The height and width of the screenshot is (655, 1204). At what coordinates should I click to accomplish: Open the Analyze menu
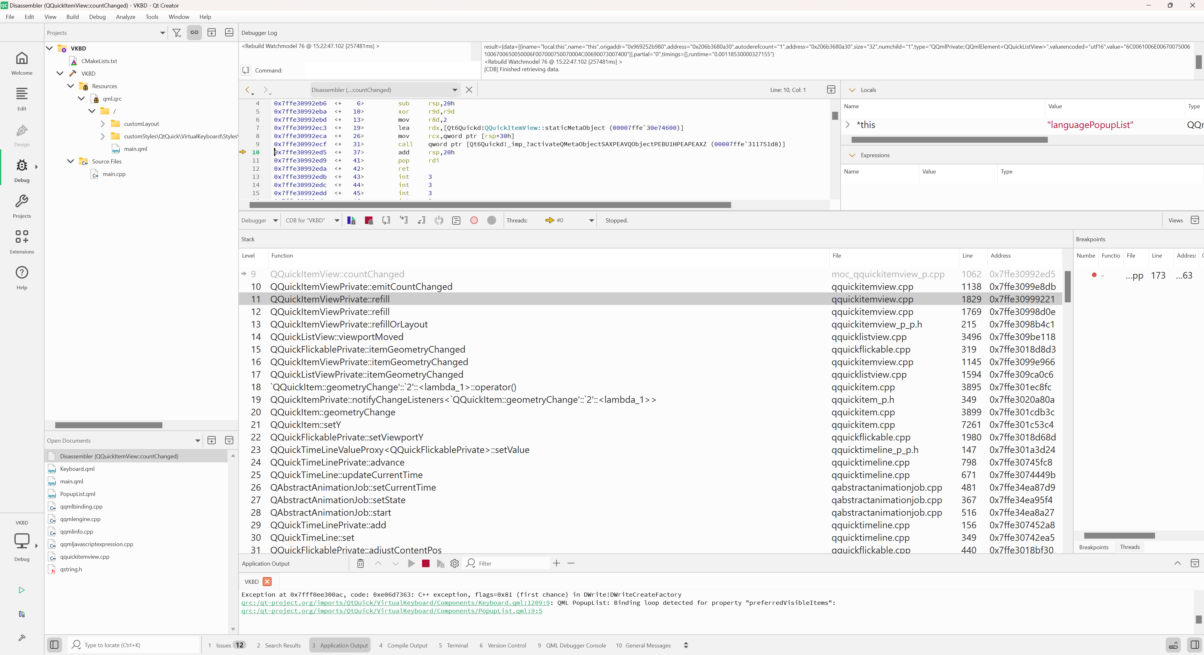pyautogui.click(x=125, y=17)
